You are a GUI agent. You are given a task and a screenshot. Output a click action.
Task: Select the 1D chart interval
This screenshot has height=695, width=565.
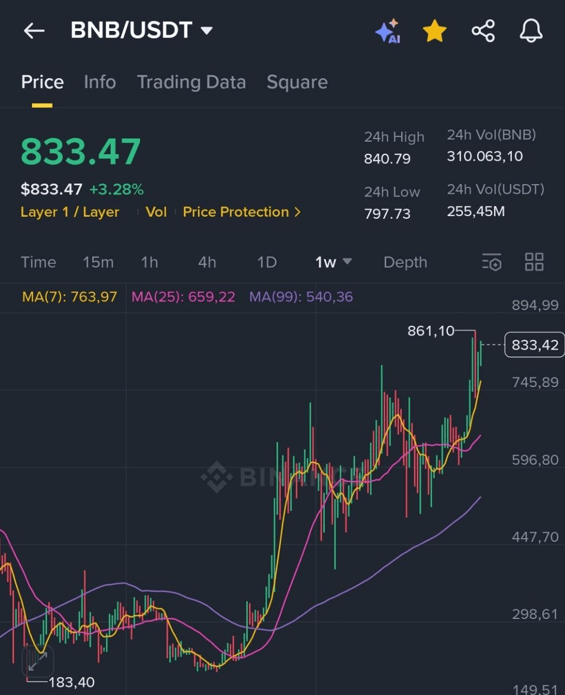[267, 262]
